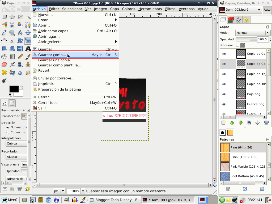The height and width of the screenshot is (204, 272).
Task: Open the Recortado Ajustar dropdown
Action: [16, 157]
